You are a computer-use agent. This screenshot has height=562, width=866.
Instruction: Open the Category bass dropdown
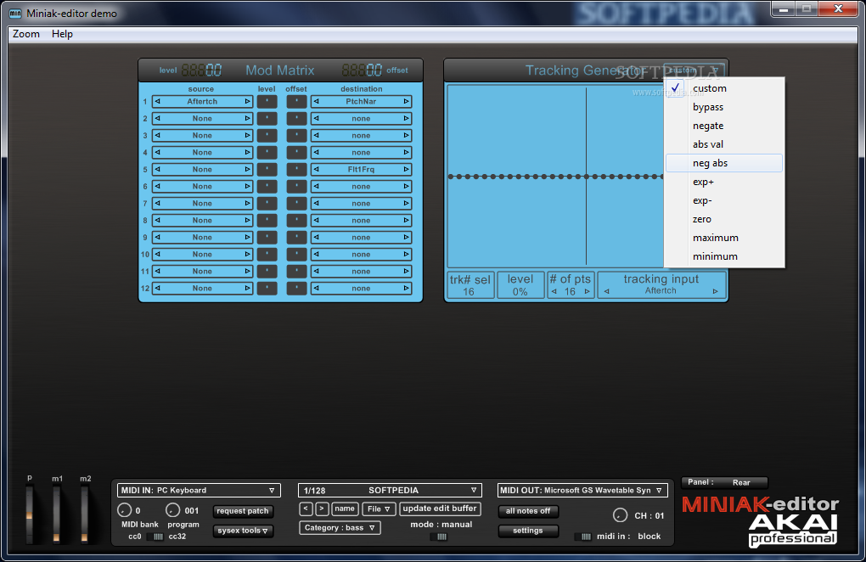coord(340,528)
